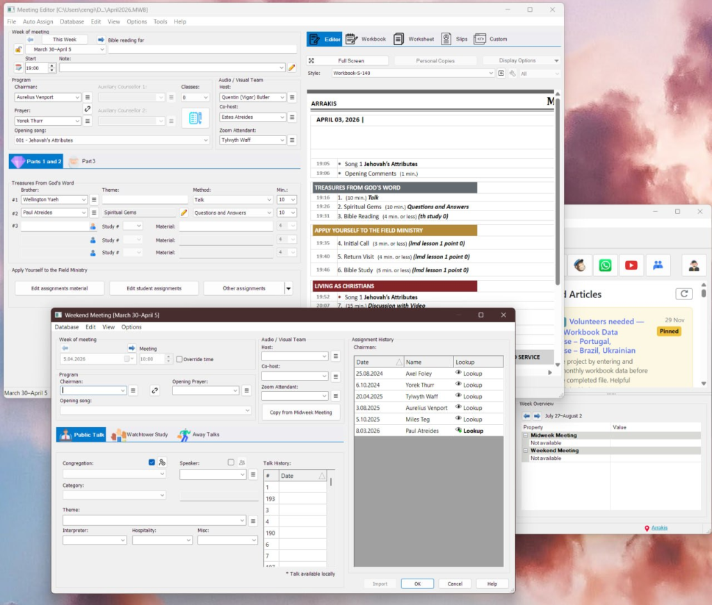This screenshot has height=605, width=712.
Task: Click the Arrakis location link
Action: tap(659, 527)
